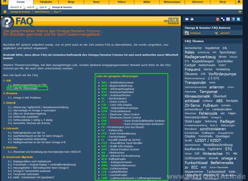Click the yellow star favorites icon
The width and height of the screenshot is (248, 181).
click(5, 11)
